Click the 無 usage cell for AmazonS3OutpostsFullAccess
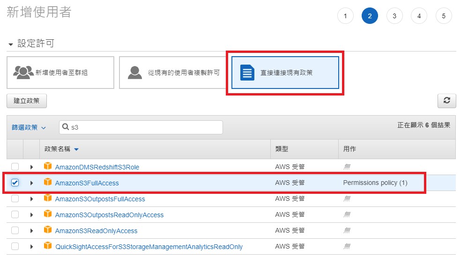The image size is (468, 272). [347, 198]
